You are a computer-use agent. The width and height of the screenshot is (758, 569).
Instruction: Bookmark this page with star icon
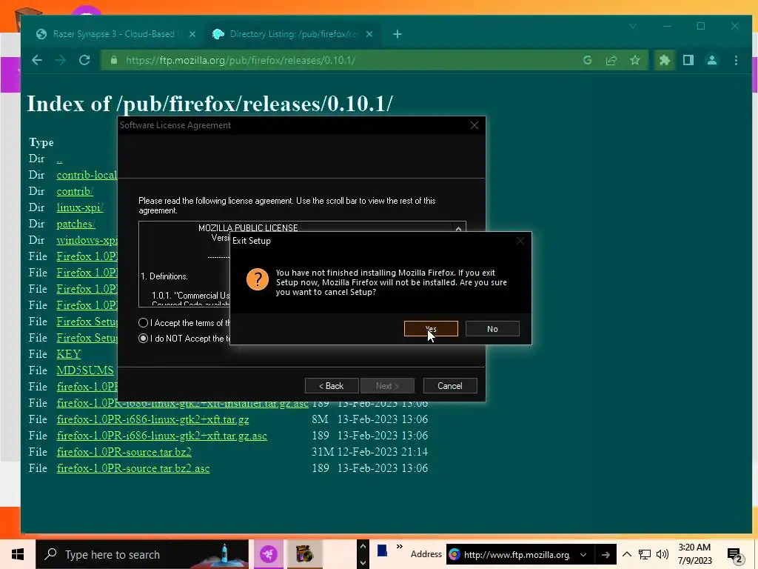click(x=634, y=60)
